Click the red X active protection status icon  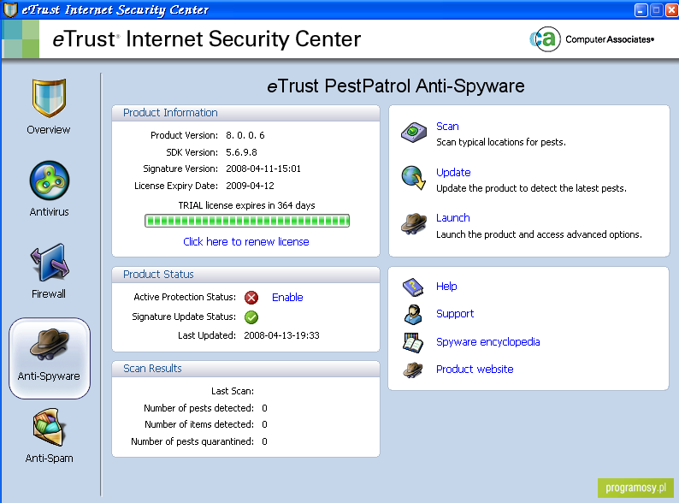point(251,298)
